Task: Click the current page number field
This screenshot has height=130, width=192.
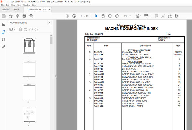Action: pyautogui.click(x=81, y=16)
